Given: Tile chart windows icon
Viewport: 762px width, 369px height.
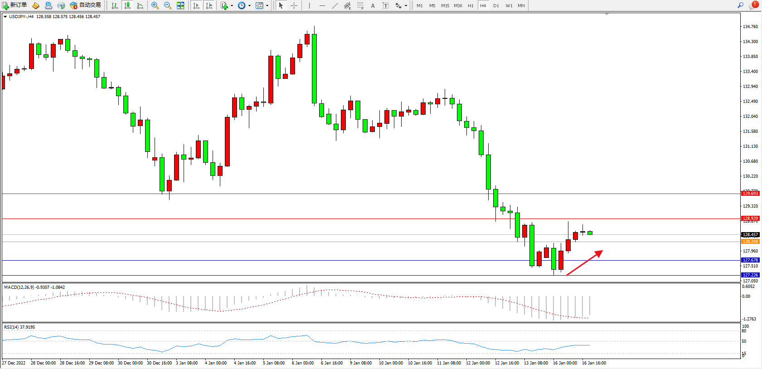Looking at the screenshot, I should coord(180,5).
